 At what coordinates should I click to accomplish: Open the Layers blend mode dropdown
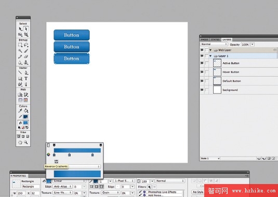[x=214, y=44]
